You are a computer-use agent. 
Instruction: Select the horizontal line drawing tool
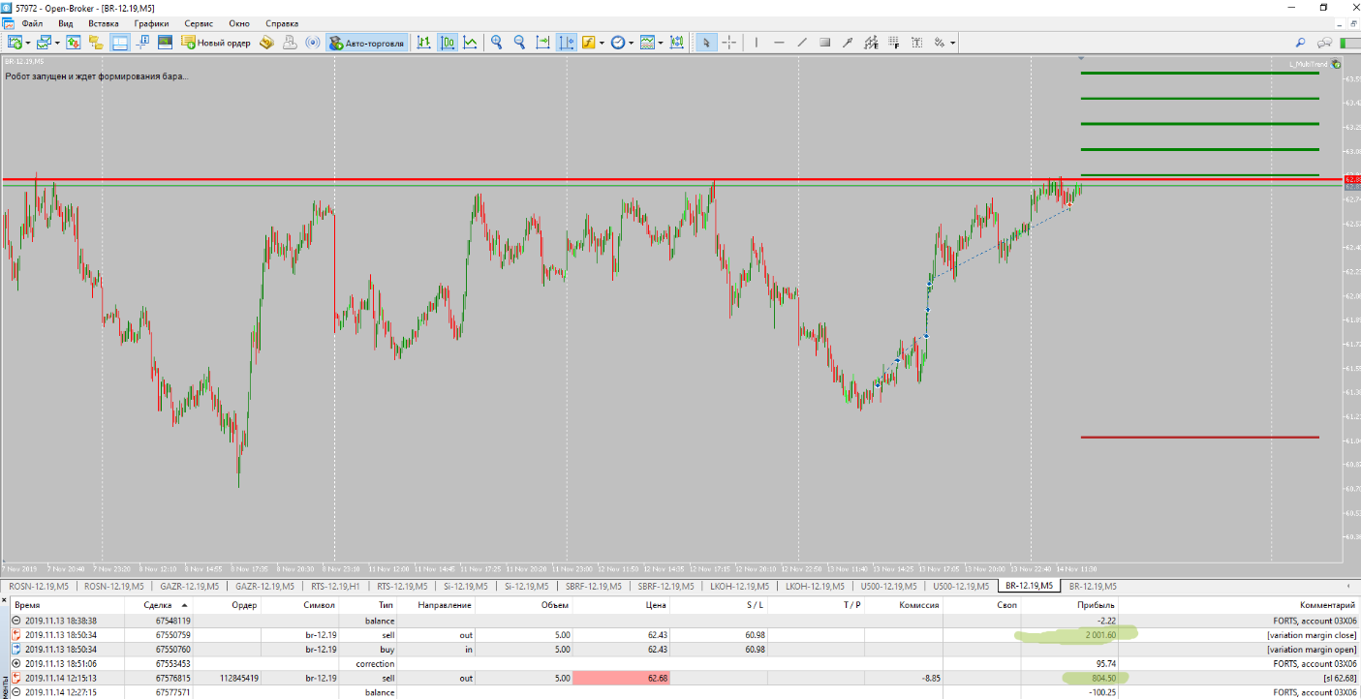[x=779, y=43]
